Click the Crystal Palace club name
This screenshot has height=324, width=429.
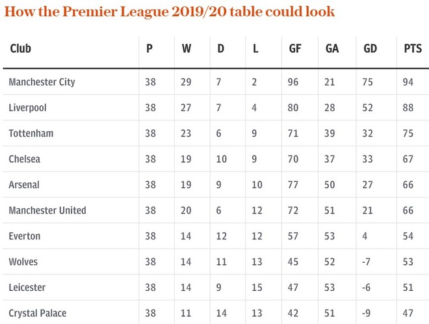tap(38, 313)
